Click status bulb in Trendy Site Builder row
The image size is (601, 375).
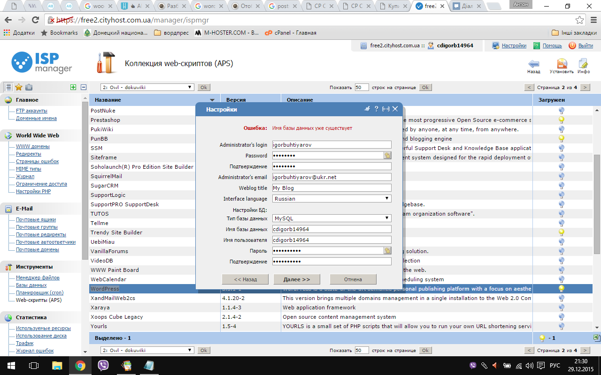coord(561,232)
